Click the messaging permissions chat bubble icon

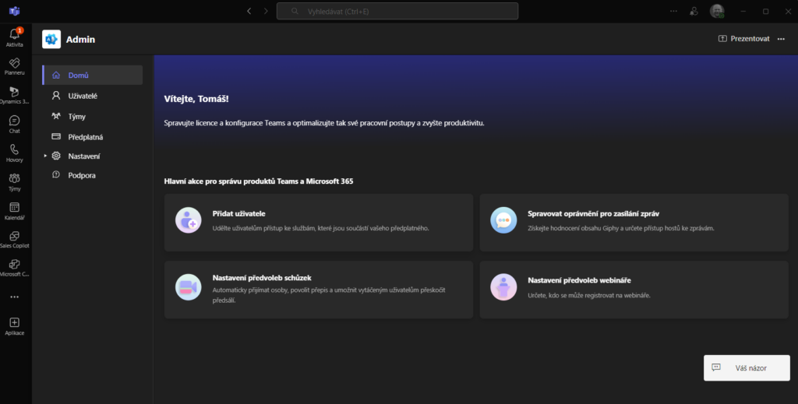[x=503, y=220]
